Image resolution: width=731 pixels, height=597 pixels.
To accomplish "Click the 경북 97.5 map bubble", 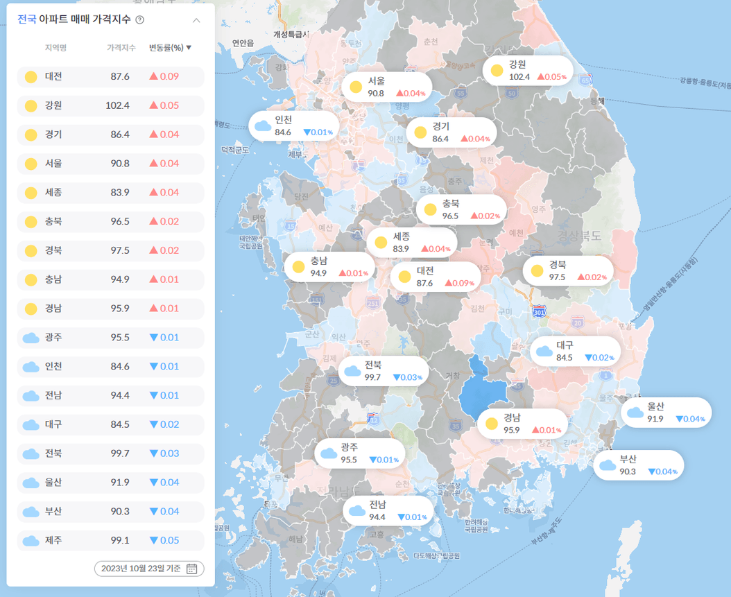I will point(568,271).
